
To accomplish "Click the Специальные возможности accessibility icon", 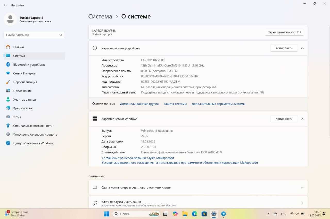I will [x=8, y=126].
